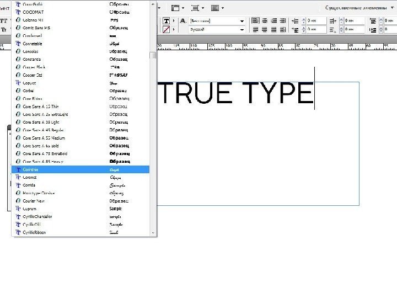Increase left indent with stepper

[304, 19]
